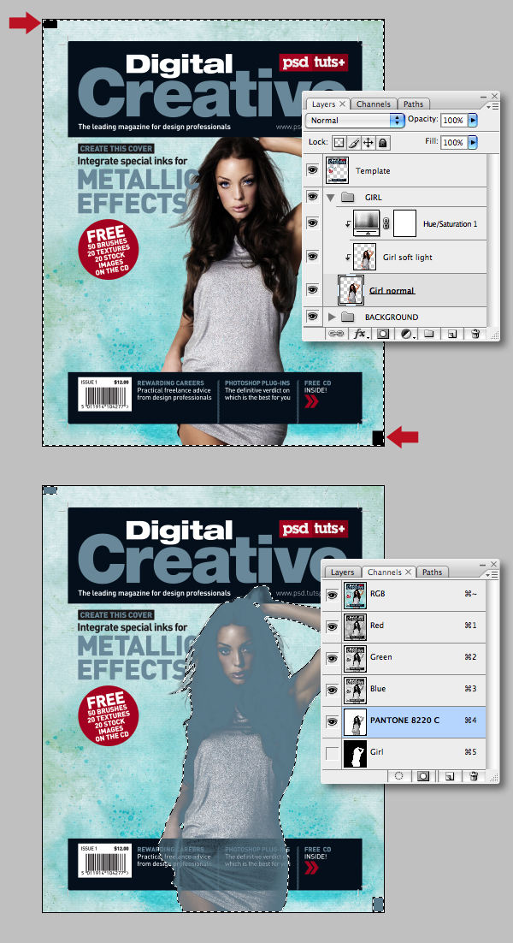Screen dimensions: 513x943
Task: Hide the Red channel
Action: pyautogui.click(x=333, y=626)
